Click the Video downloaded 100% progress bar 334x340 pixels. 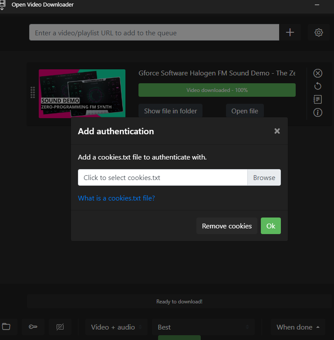[x=217, y=90]
